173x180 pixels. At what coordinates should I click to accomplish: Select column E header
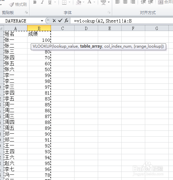coord(110,28)
